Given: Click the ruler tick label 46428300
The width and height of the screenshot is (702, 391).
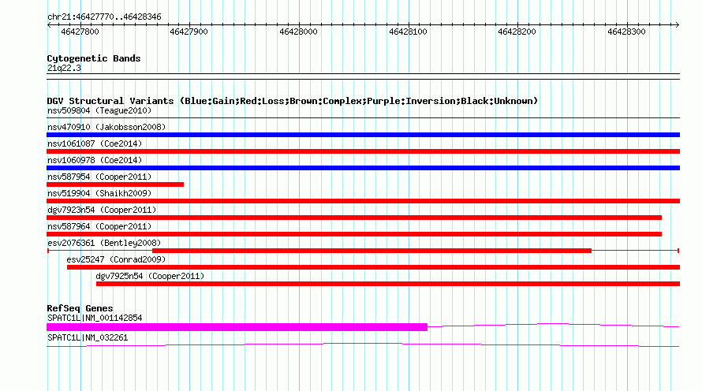Looking at the screenshot, I should click(x=627, y=32).
